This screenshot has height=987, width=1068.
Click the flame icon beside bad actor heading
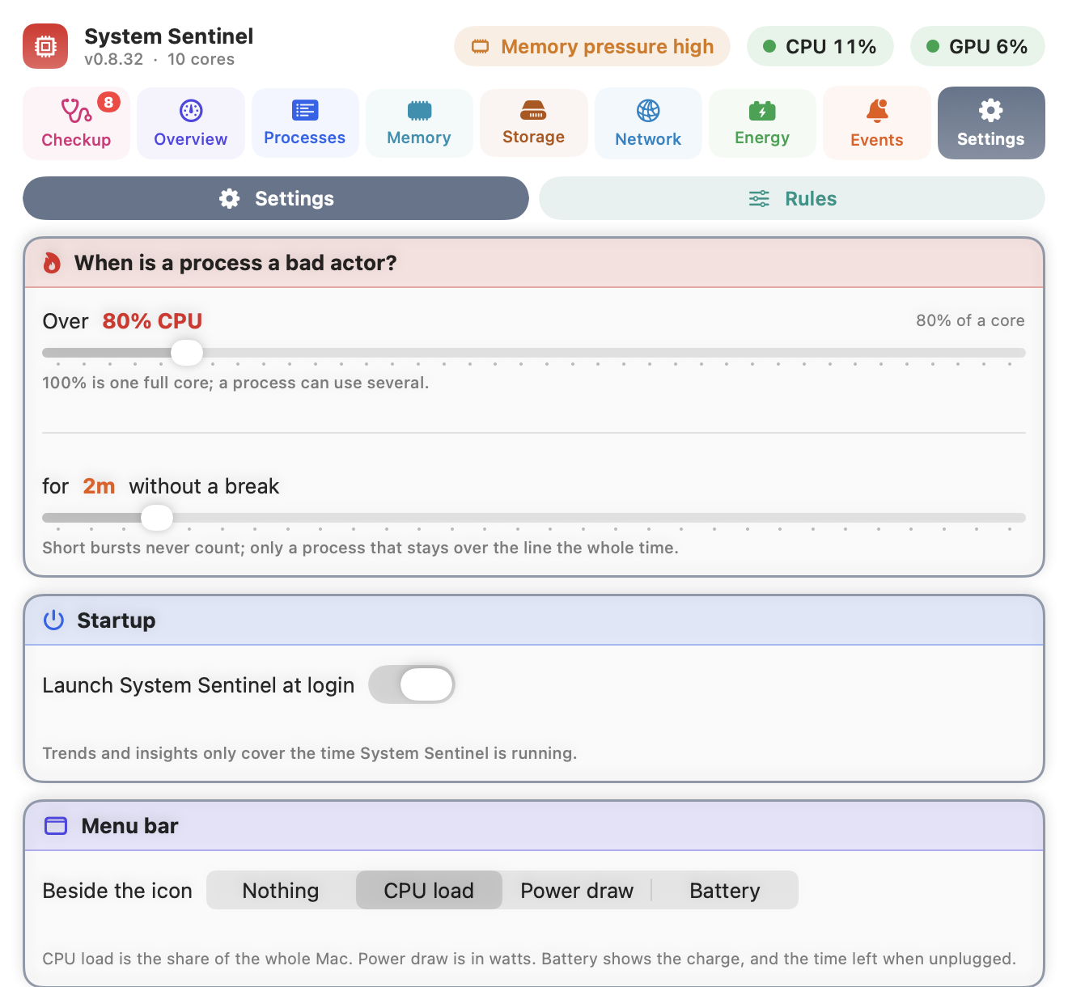[52, 263]
